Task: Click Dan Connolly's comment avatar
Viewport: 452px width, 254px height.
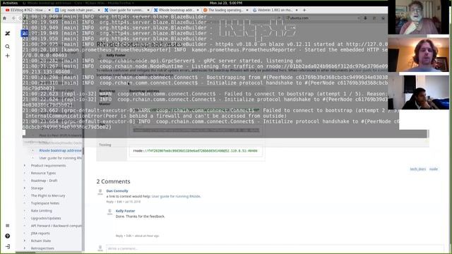Action: coord(100,192)
